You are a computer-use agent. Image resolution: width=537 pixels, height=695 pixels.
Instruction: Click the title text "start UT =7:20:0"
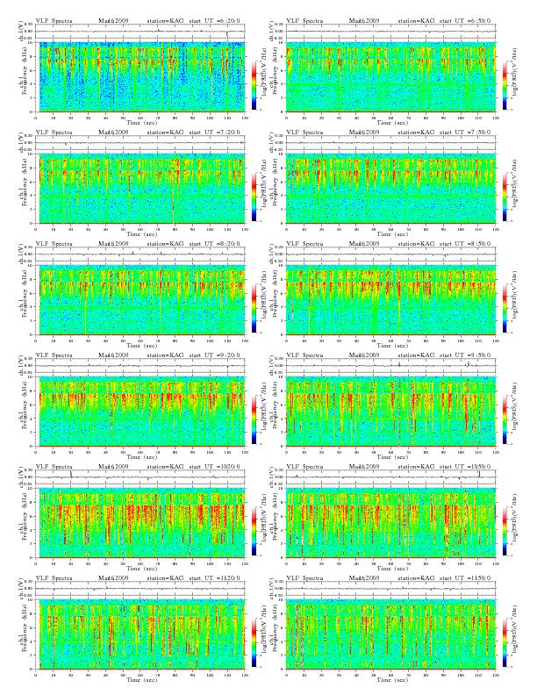(x=214, y=133)
